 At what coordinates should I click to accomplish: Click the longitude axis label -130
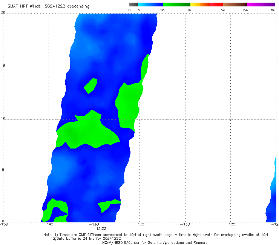(x=185, y=224)
